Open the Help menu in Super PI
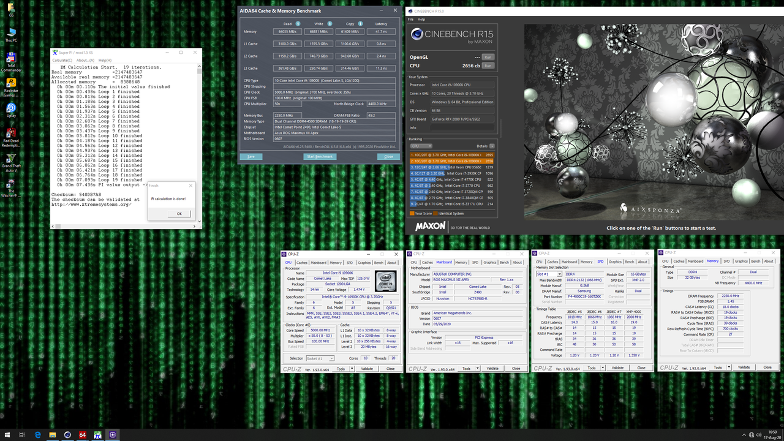 coord(105,60)
